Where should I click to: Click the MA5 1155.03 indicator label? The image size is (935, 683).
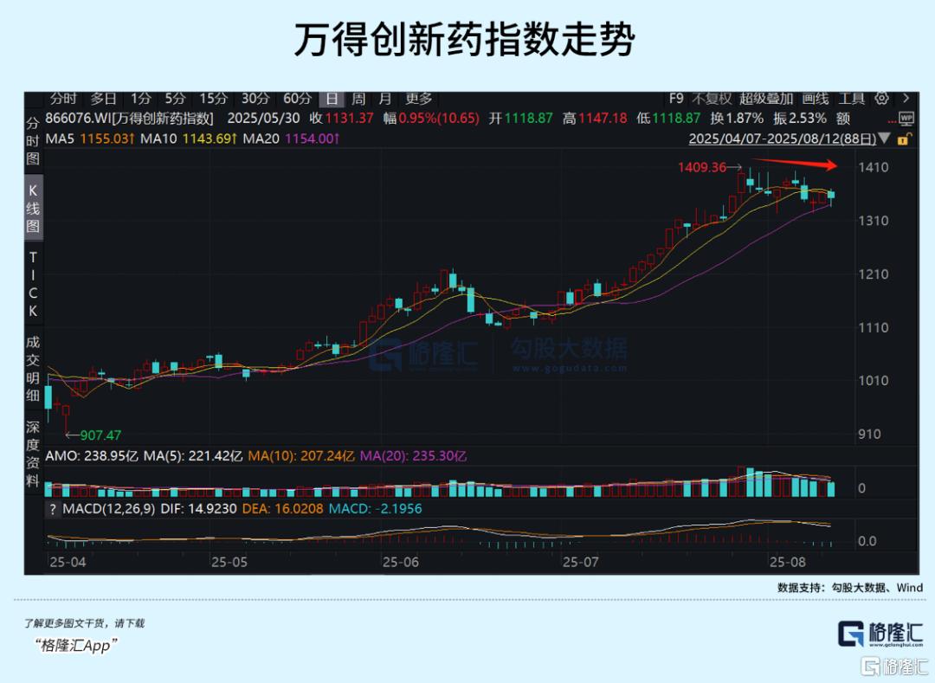pos(91,139)
